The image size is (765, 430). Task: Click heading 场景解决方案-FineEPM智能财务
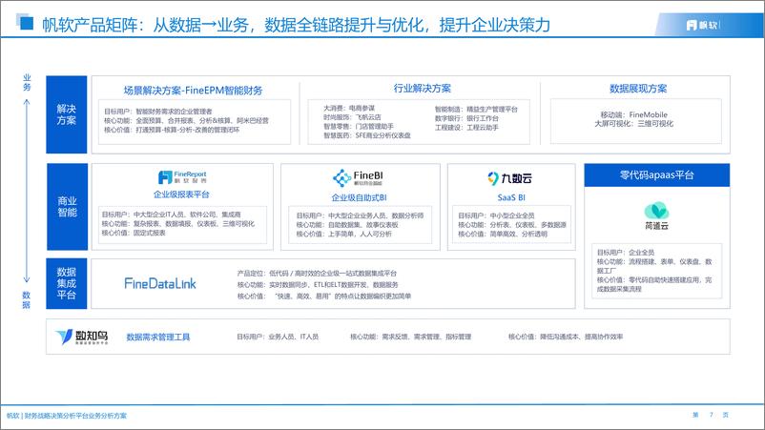194,91
